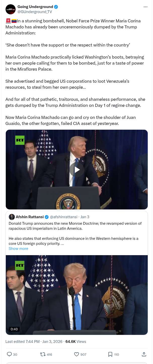
Task: Expand quoted tweet with Show more
Action: (18, 249)
